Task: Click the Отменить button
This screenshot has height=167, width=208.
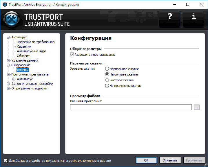Action: 170,160
